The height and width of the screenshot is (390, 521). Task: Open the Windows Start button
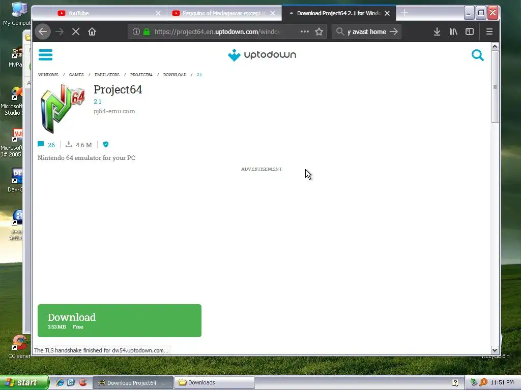tap(24, 383)
